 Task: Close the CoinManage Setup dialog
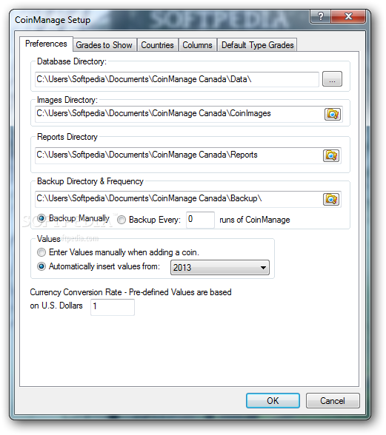(x=348, y=16)
